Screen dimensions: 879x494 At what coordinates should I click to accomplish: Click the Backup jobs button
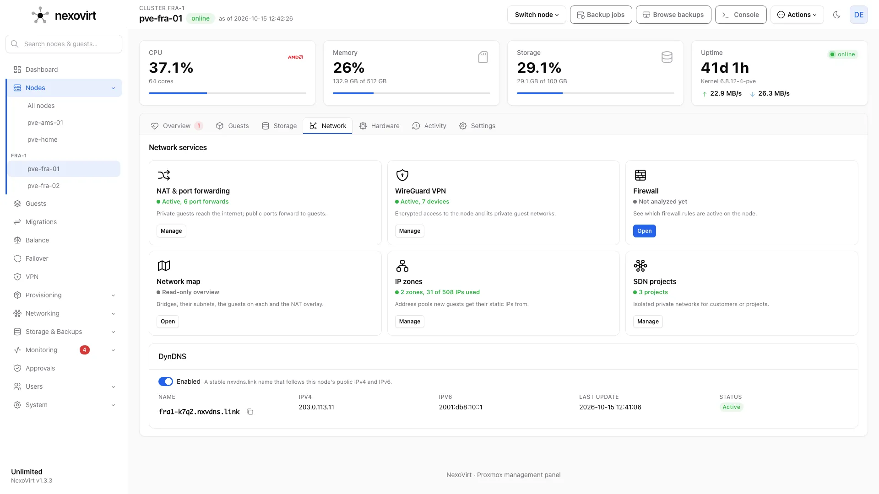click(601, 15)
